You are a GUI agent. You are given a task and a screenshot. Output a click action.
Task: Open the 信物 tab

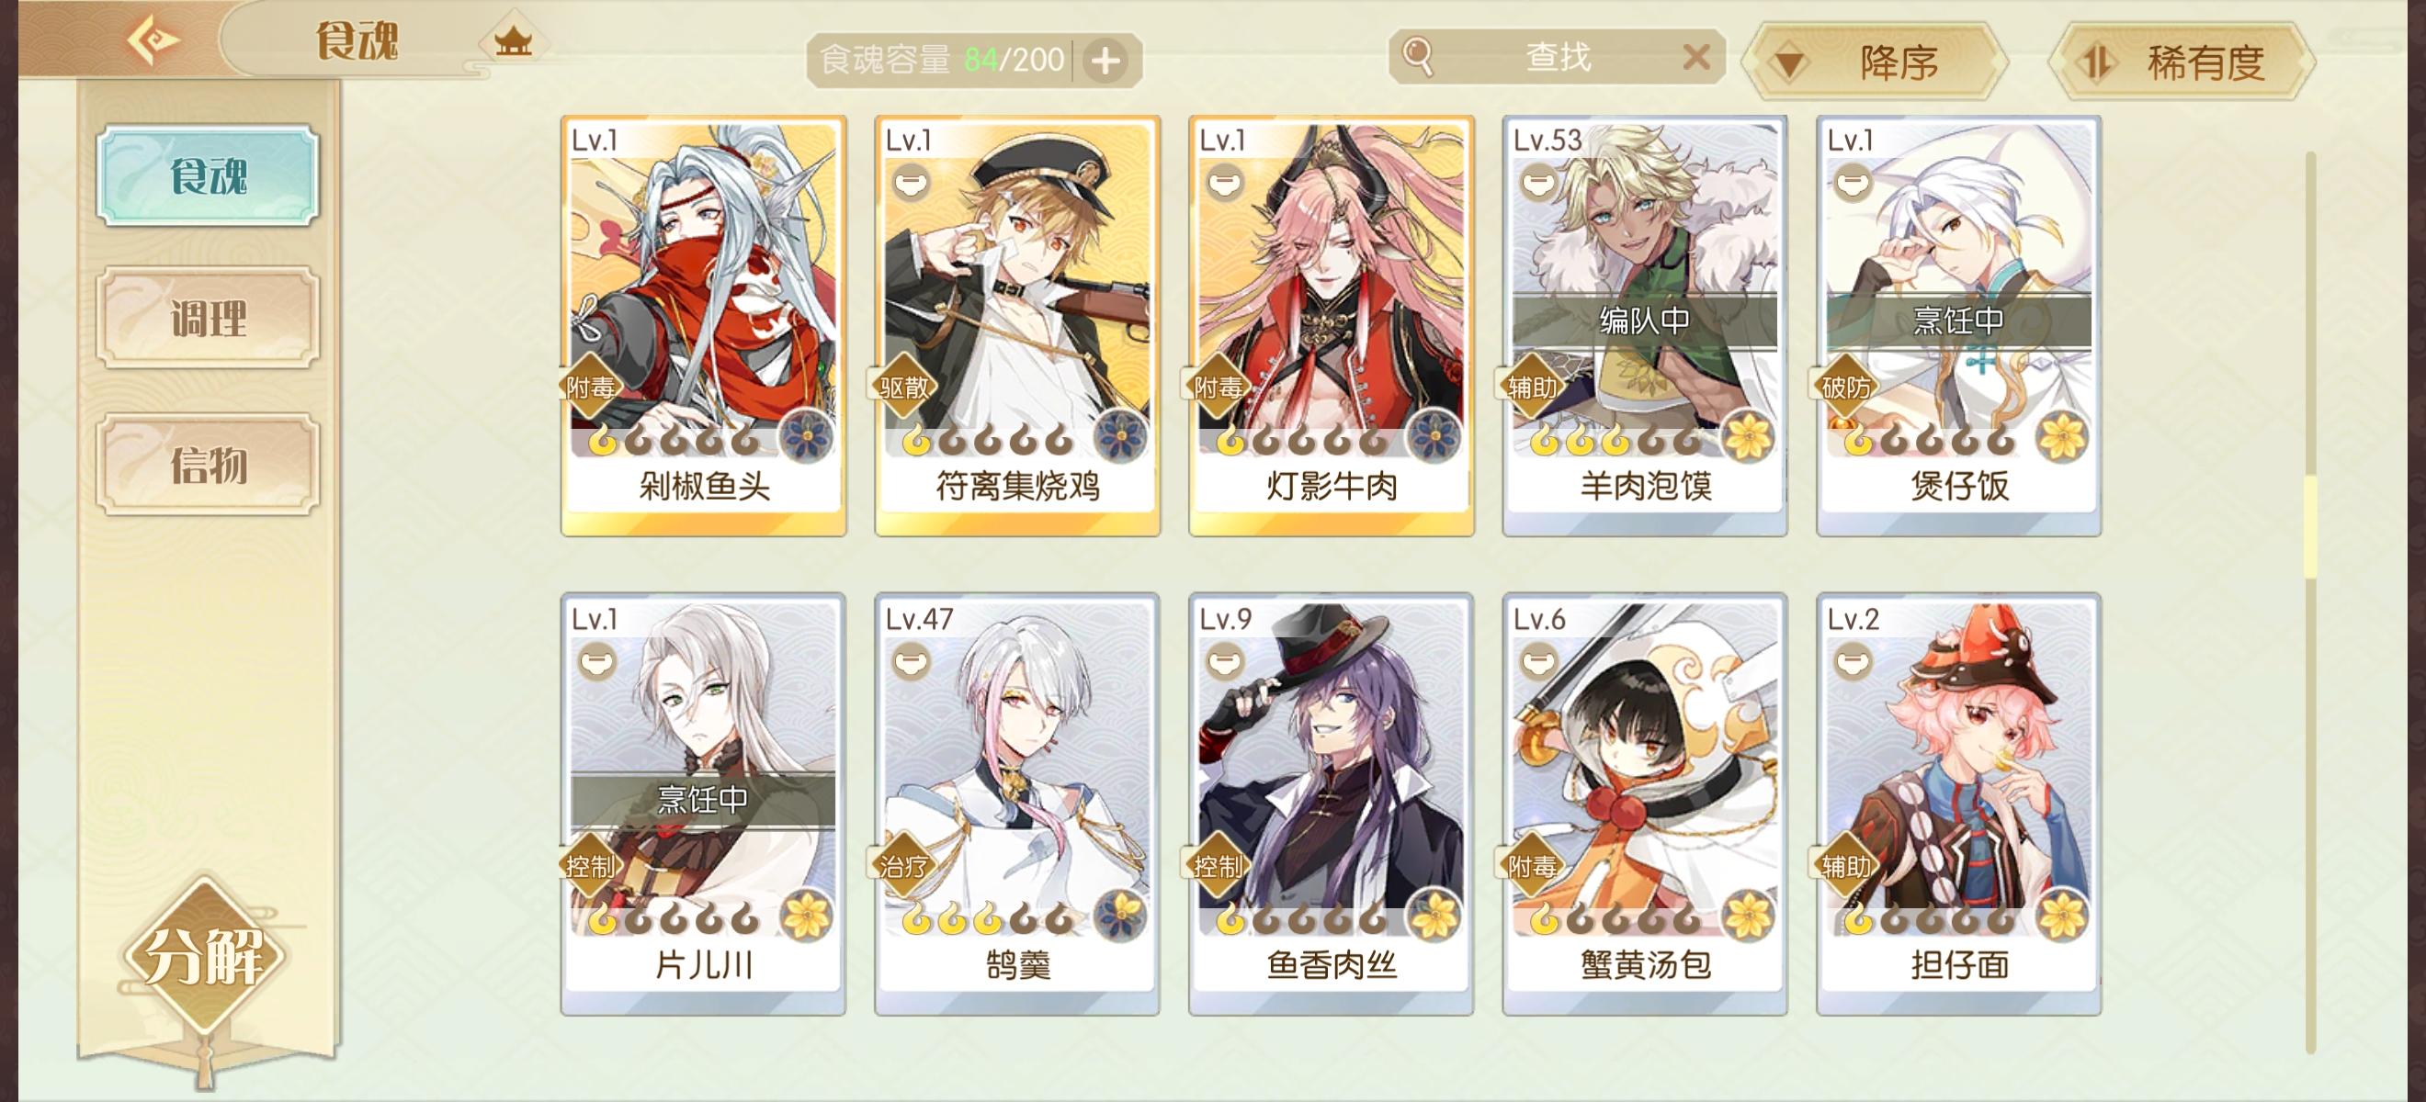click(208, 465)
